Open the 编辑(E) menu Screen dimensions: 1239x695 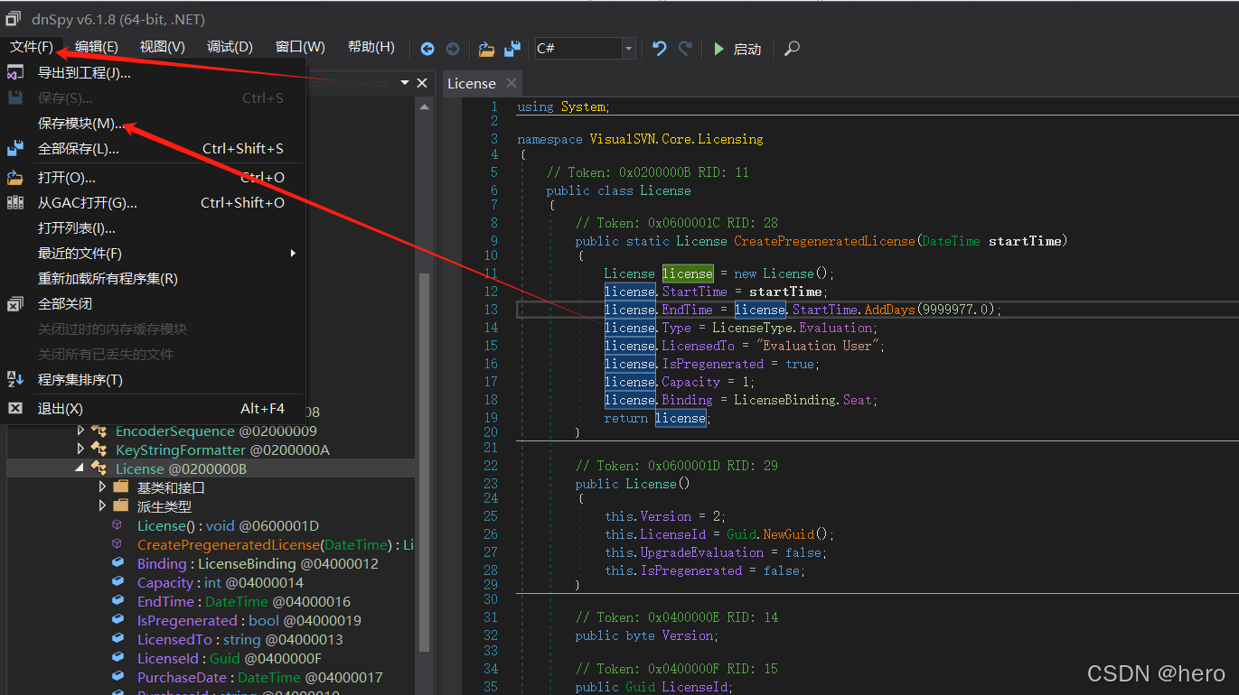click(x=97, y=47)
